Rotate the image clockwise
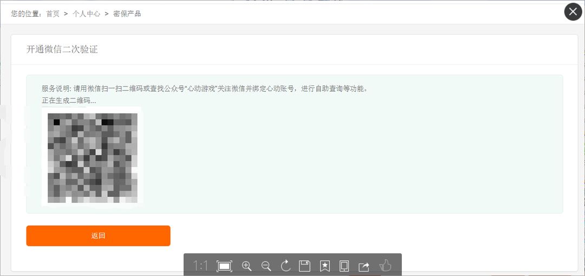Image resolution: width=585 pixels, height=276 pixels. tap(285, 266)
